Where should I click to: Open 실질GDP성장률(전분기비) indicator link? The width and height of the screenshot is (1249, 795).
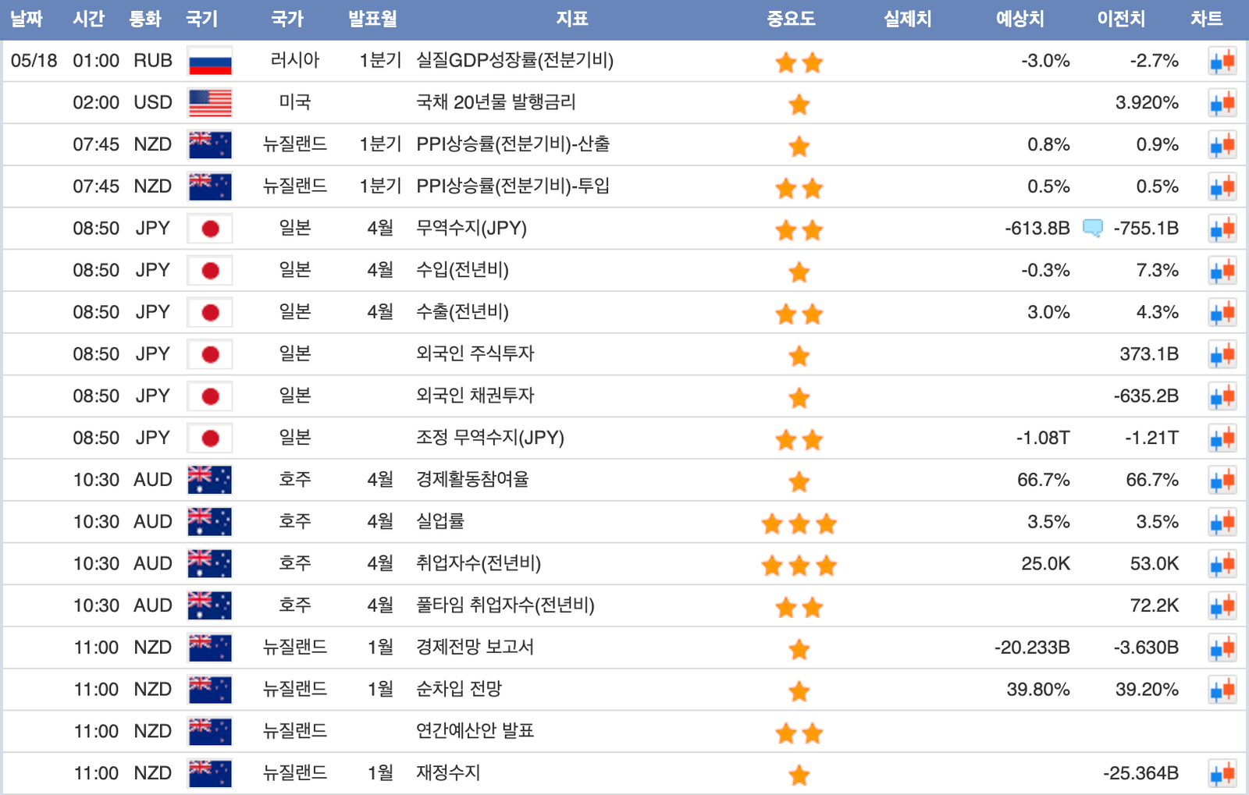pos(514,60)
